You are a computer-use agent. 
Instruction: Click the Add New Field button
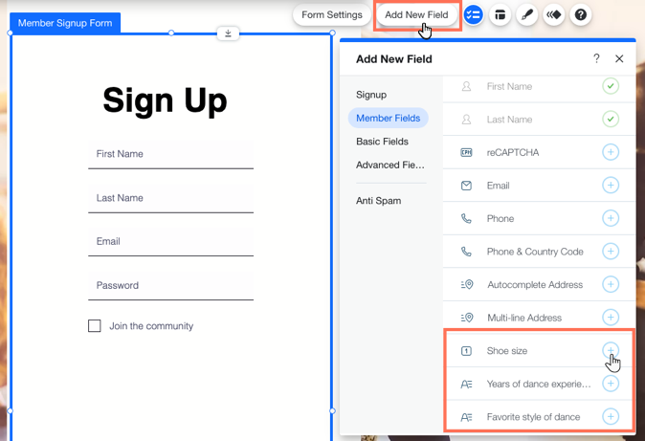[x=416, y=14]
